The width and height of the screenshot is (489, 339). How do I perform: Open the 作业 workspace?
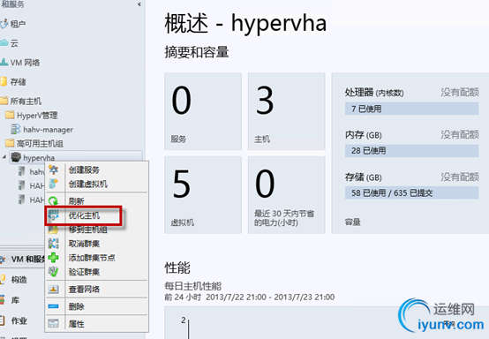(x=19, y=320)
